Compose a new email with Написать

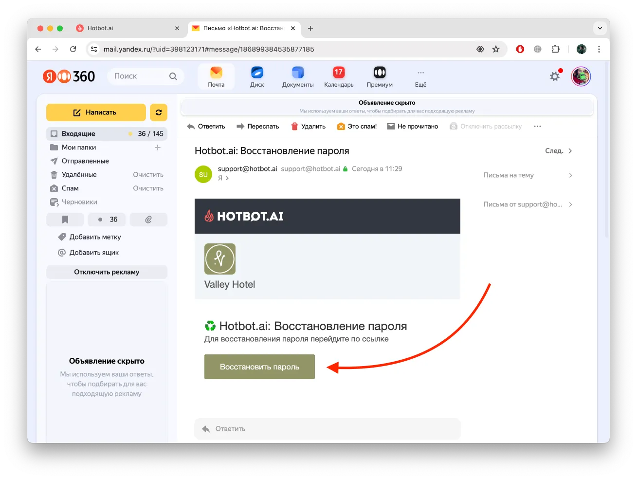(x=96, y=112)
